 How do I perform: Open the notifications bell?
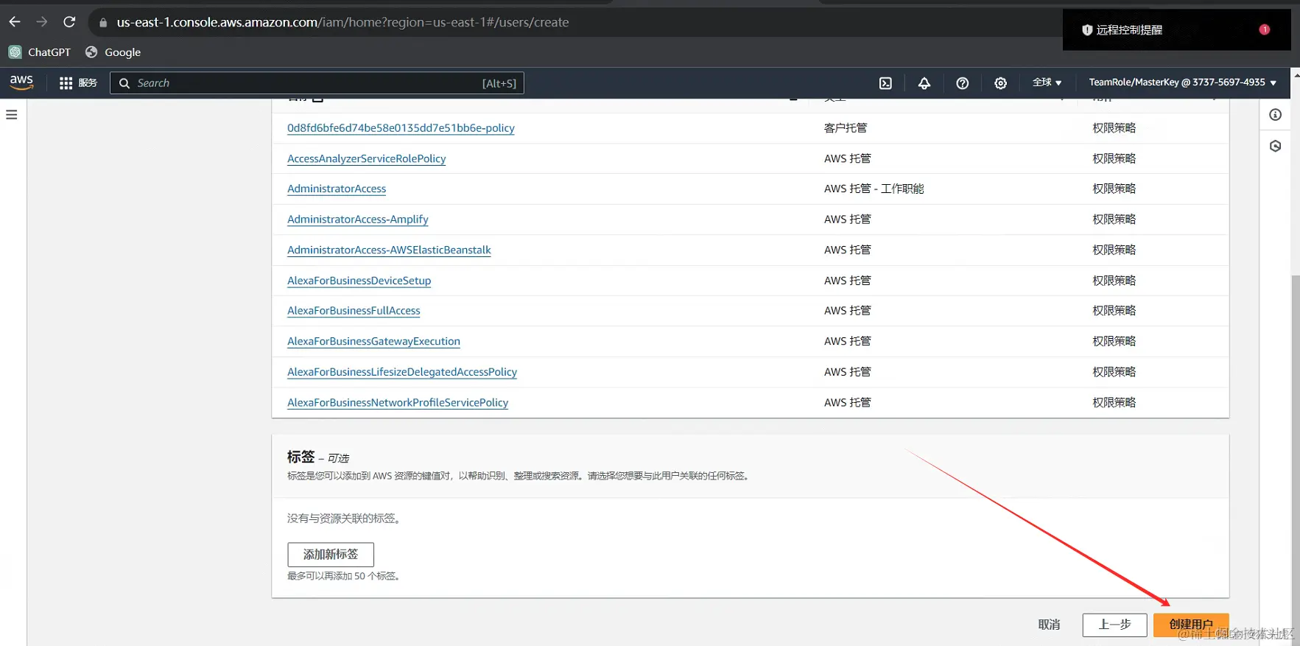[x=924, y=83]
